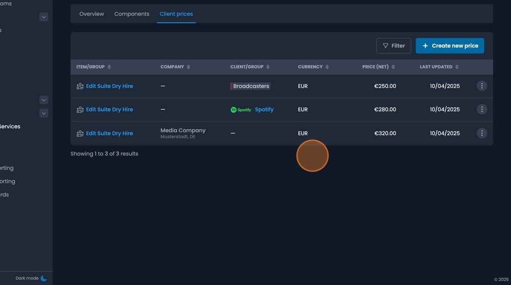The height and width of the screenshot is (285, 511).
Task: Switch to the Components tab
Action: point(131,14)
